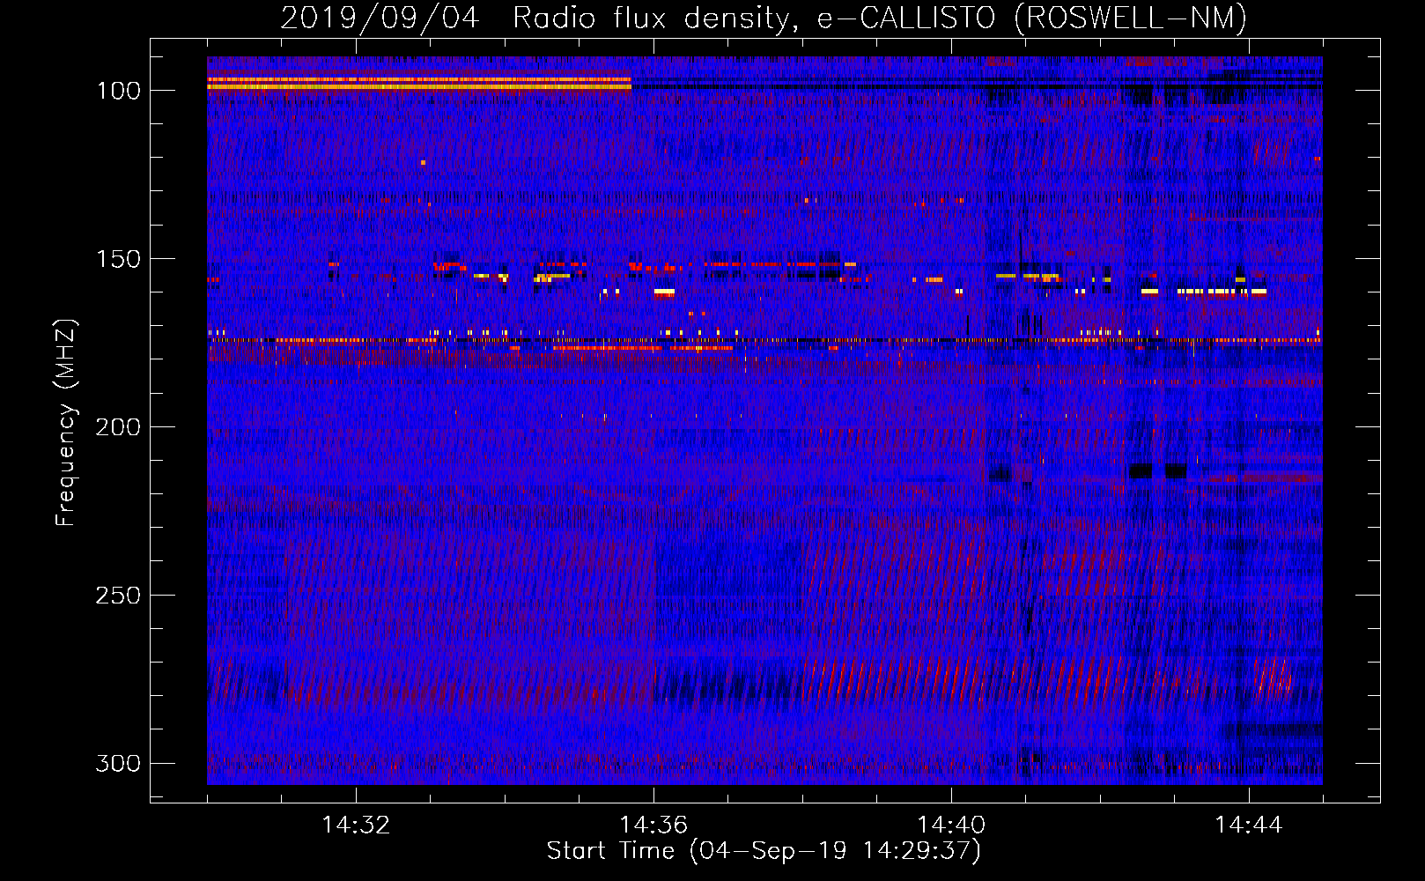This screenshot has height=881, width=1425.
Task: Click the 300 frequency tick label
Action: (x=118, y=763)
